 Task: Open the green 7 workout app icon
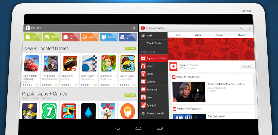(x=49, y=111)
